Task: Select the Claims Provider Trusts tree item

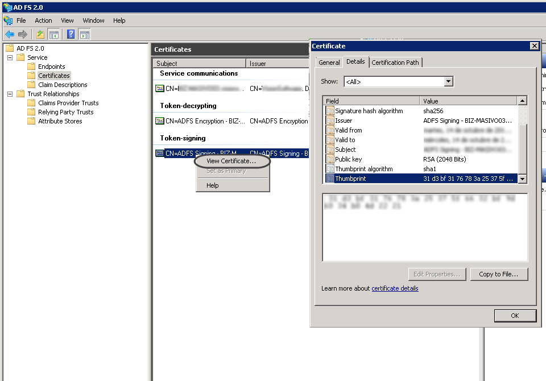Action: click(68, 103)
